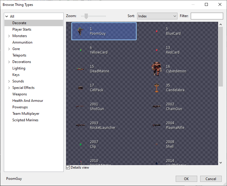Image resolution: width=227 pixels, height=186 pixels.
Task: Click the Shell sprite icon
Action: [157, 144]
